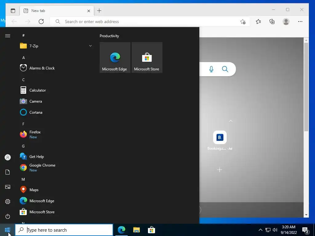
Task: Show hidden system tray icons
Action: (x=260, y=230)
